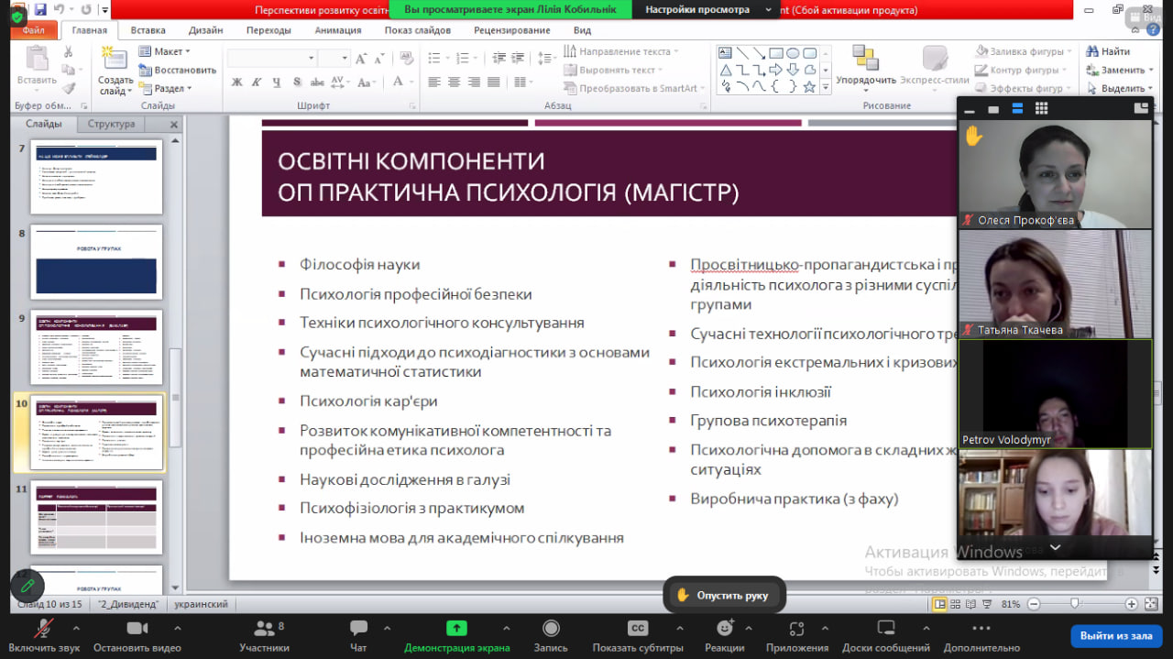
Task: Switch video panel to grid view
Action: tap(1041, 108)
